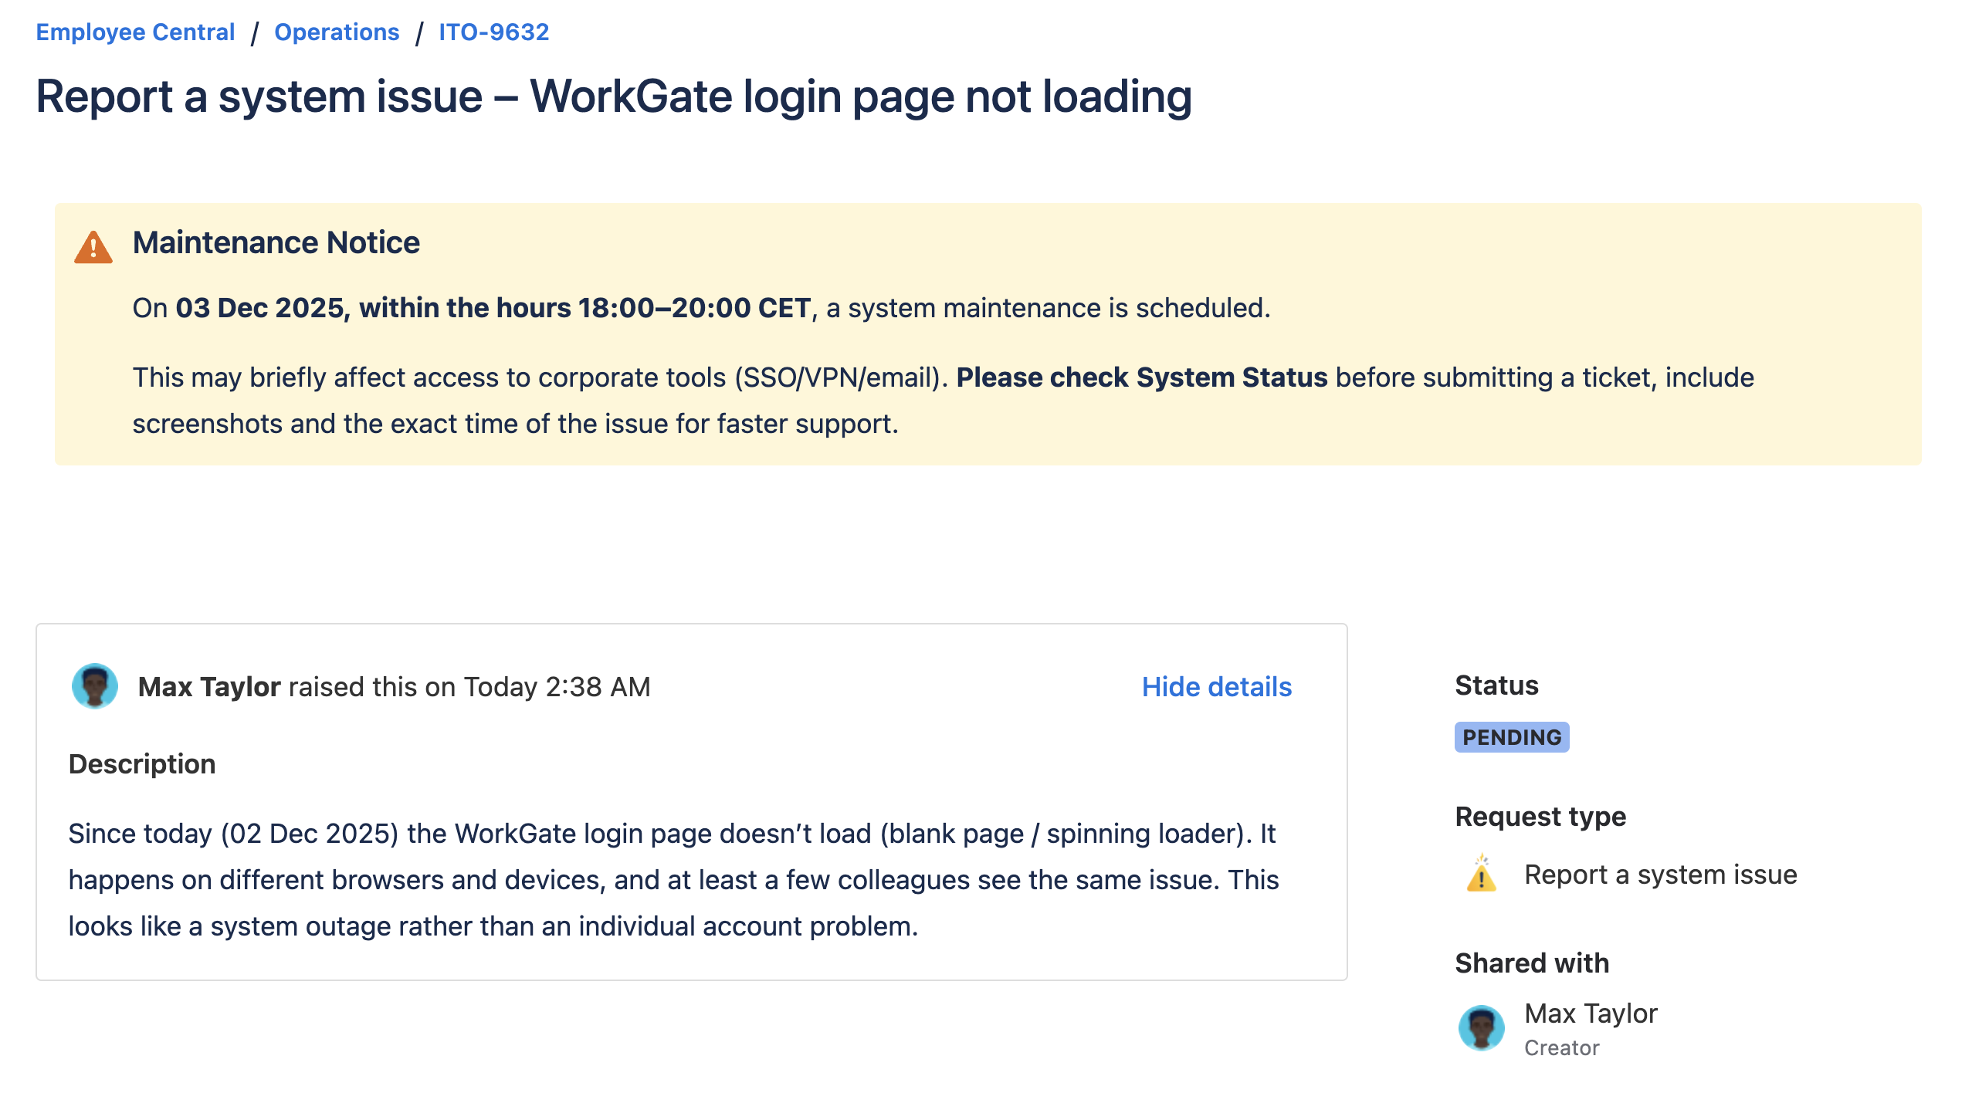
Task: Open ticket ITO-9632 breadcrumb link
Action: pos(493,32)
